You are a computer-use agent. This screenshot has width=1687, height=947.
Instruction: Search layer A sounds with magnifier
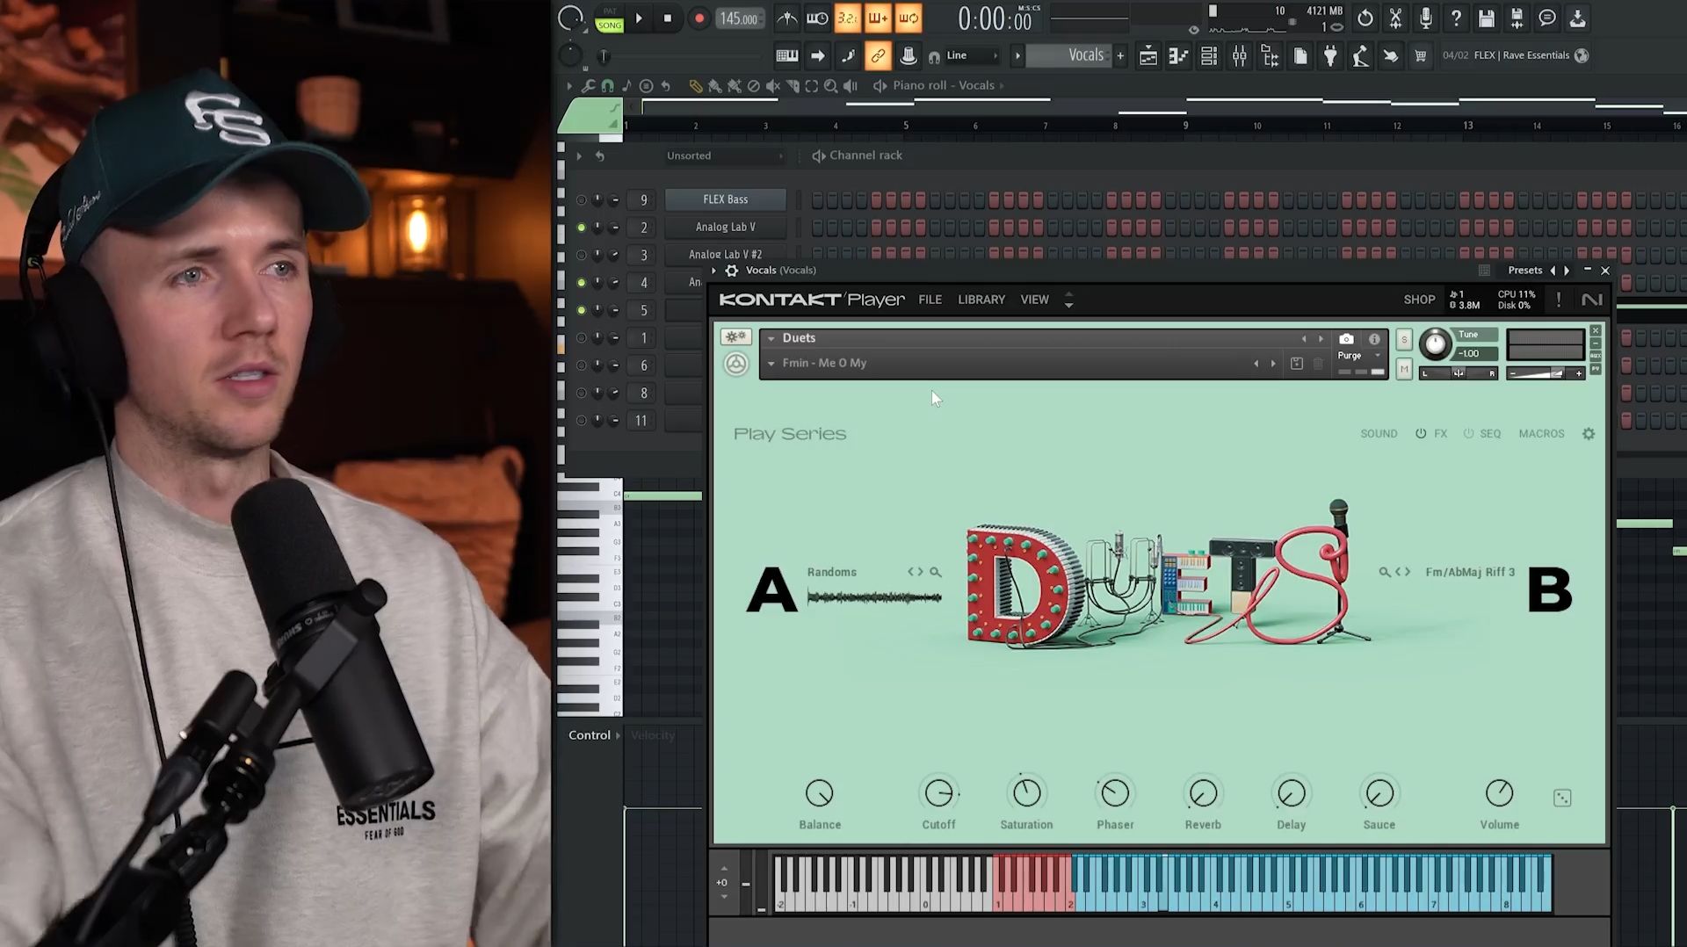(x=936, y=572)
